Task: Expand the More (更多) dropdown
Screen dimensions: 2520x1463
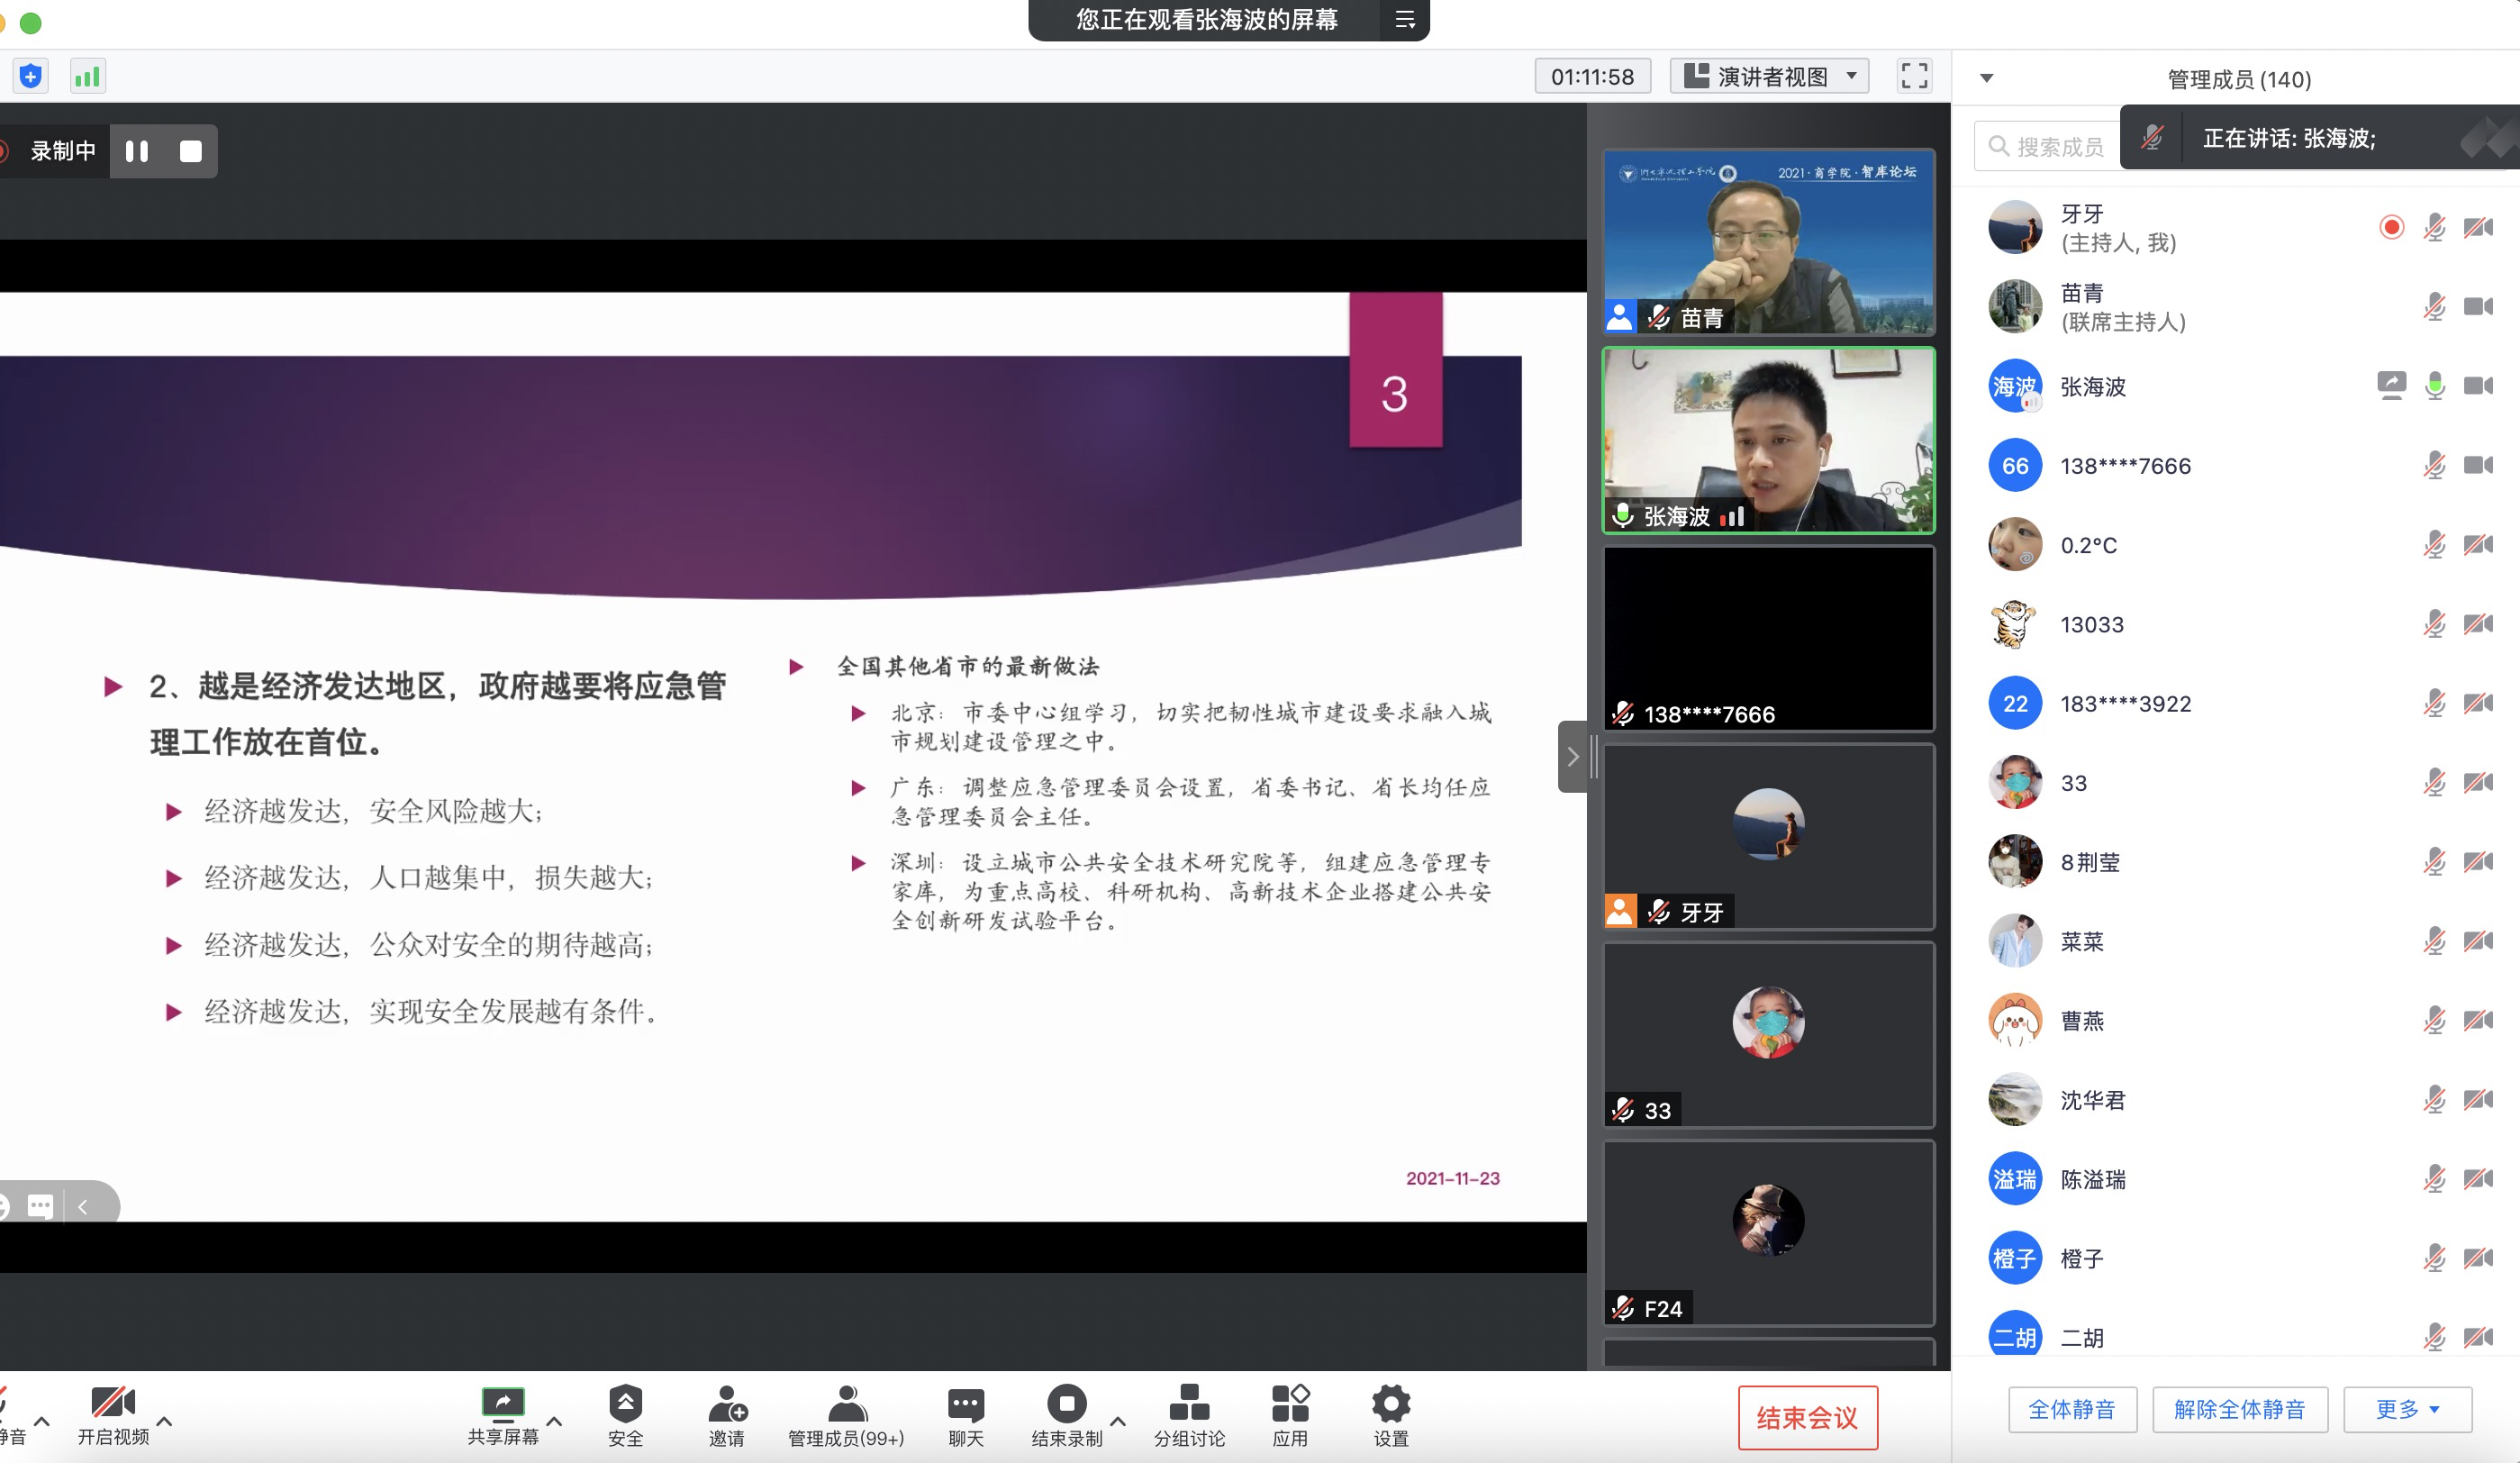Action: pyautogui.click(x=2407, y=1409)
